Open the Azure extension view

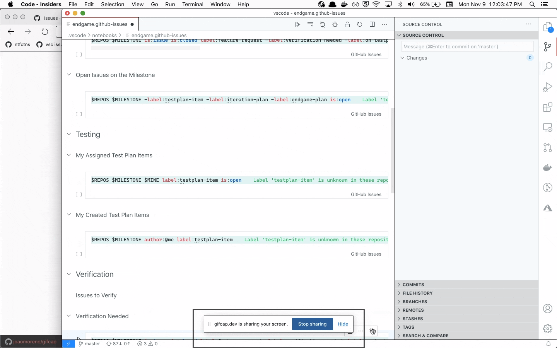[x=547, y=208]
